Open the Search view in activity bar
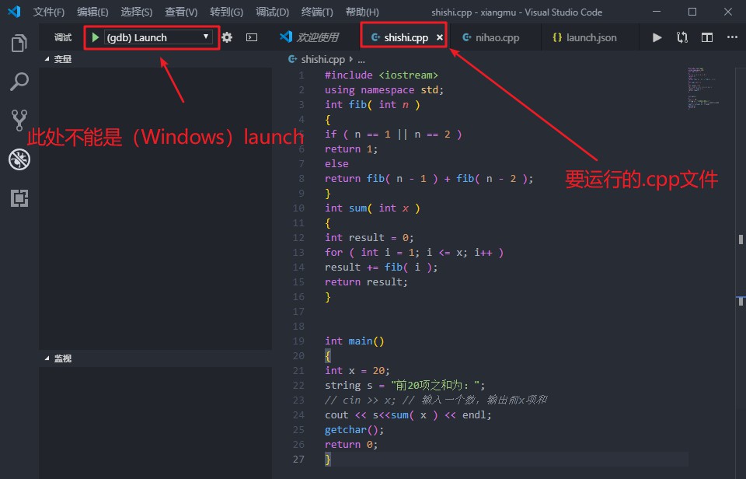Screen dimensions: 746x479 (19, 82)
